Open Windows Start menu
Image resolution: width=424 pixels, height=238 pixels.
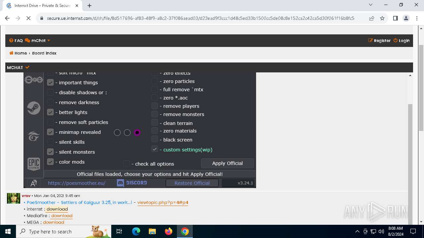coord(8,231)
